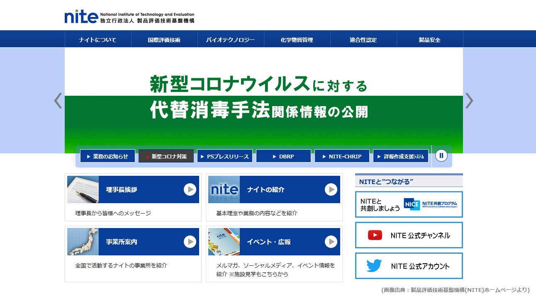
Task: Open the 国際評価技術 menu item
Action: 164,40
